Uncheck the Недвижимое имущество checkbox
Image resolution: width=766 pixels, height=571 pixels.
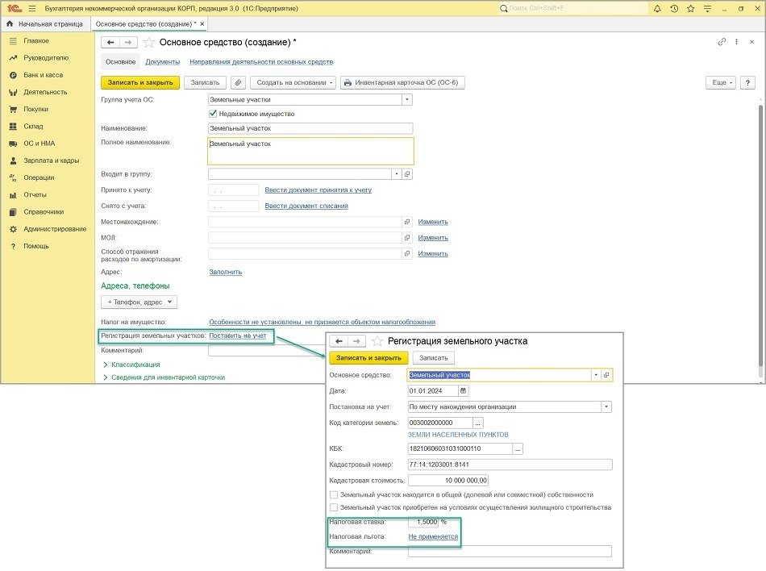point(213,114)
